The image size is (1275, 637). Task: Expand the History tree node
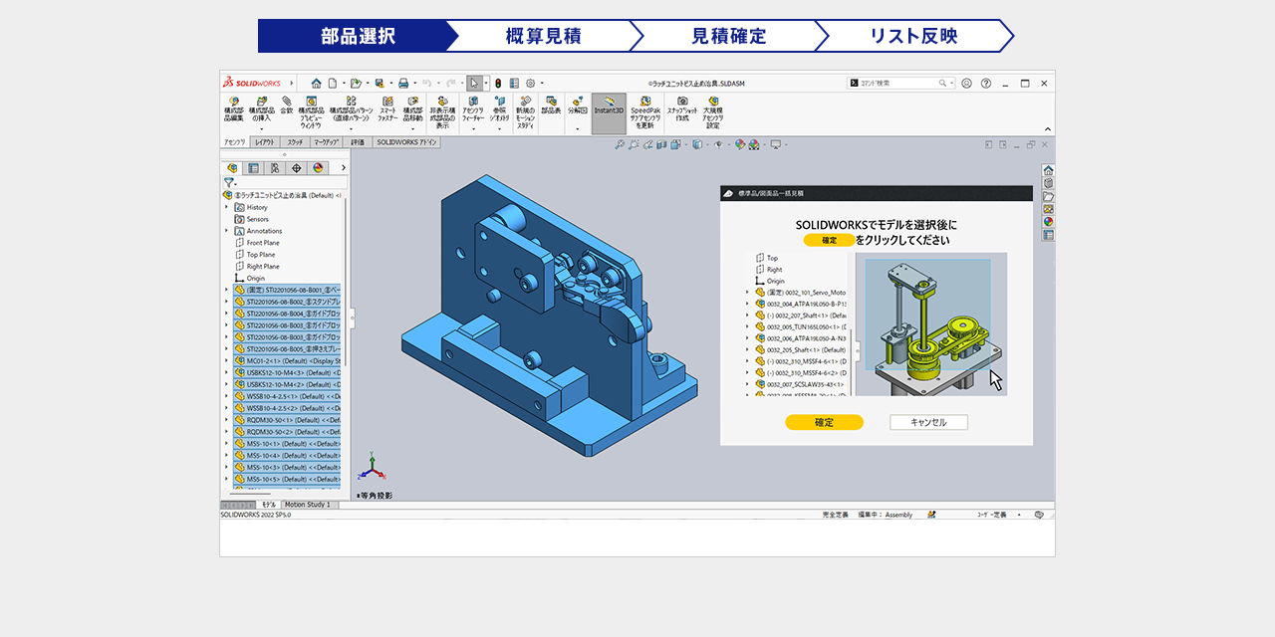tap(227, 207)
